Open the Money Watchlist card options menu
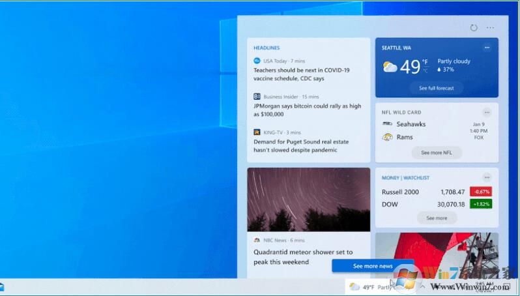The width and height of the screenshot is (520, 296). click(487, 177)
